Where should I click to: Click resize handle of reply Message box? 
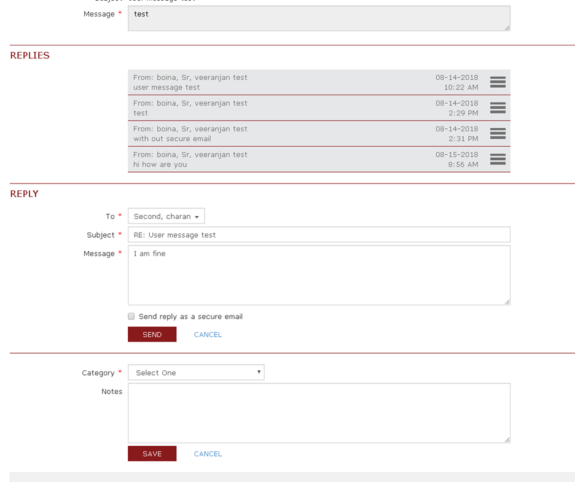(x=507, y=301)
